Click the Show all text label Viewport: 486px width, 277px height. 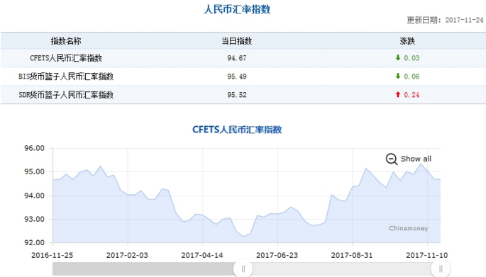[416, 159]
